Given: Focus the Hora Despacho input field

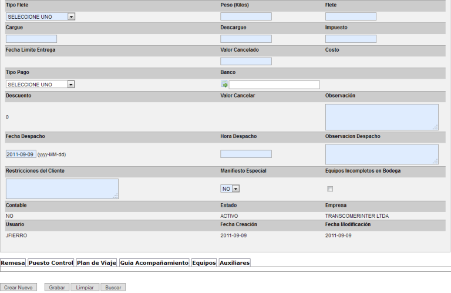Looking at the screenshot, I should [x=245, y=154].
